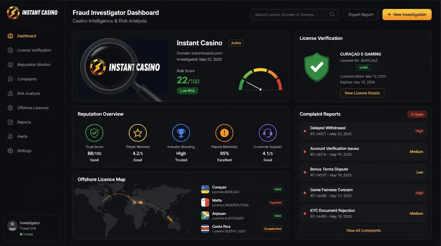Open the Delayed Withdrawal complaint

coord(363,131)
